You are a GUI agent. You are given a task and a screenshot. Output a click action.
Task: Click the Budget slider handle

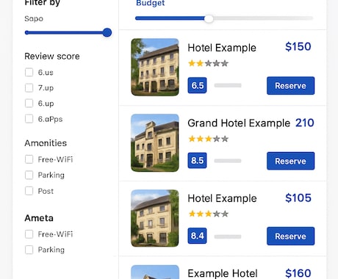click(x=209, y=18)
